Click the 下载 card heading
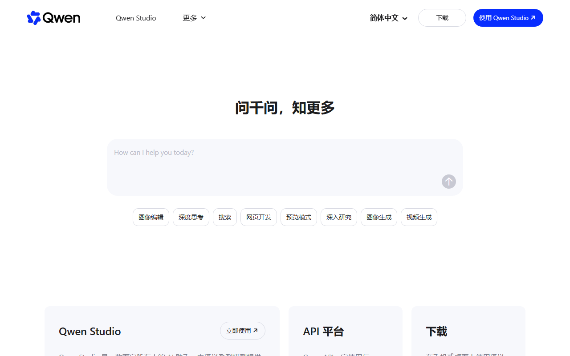The image size is (570, 356). [x=436, y=332]
